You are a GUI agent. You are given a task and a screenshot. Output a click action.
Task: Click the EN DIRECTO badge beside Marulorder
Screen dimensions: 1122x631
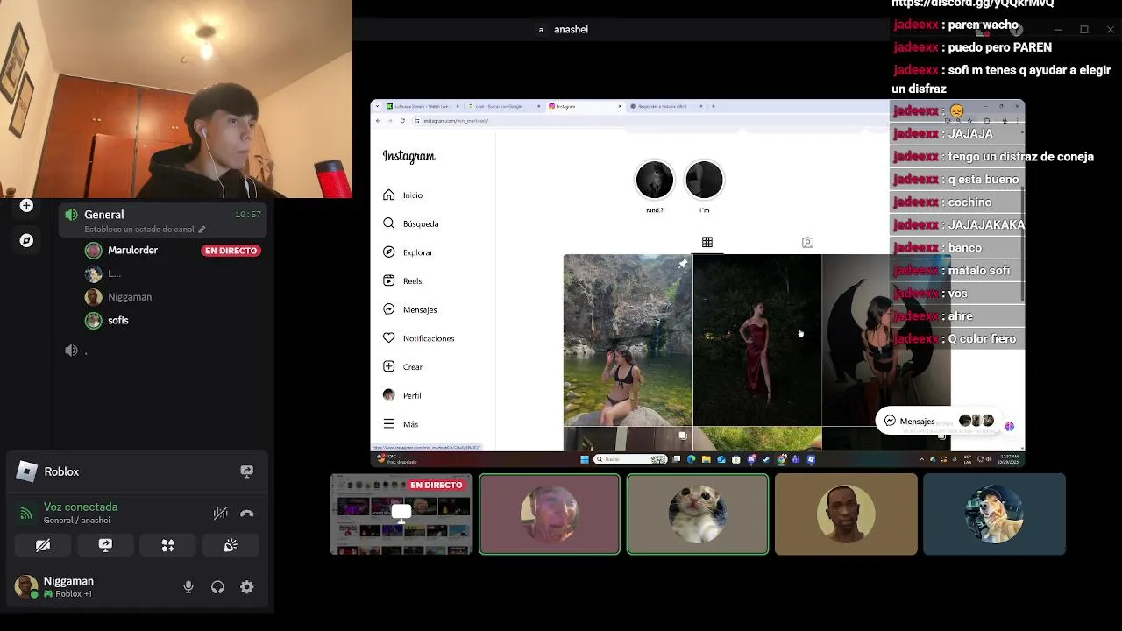coord(231,251)
